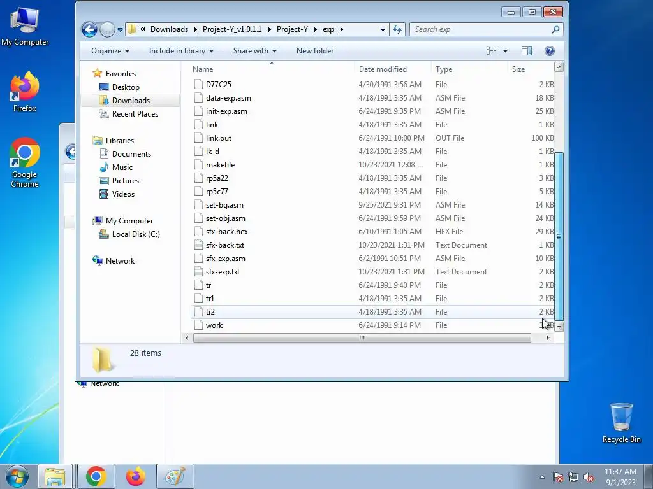Sort by the Date modified column header
This screenshot has height=489, width=653.
383,69
